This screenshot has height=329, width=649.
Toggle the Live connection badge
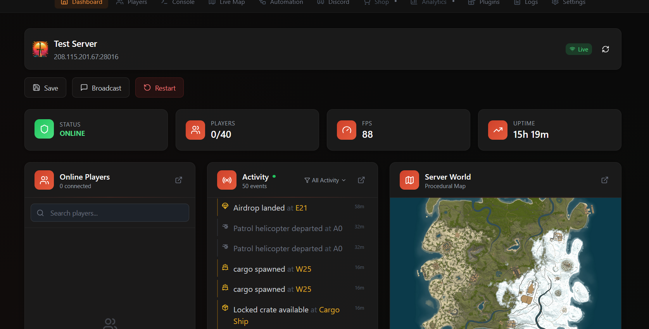(x=578, y=49)
